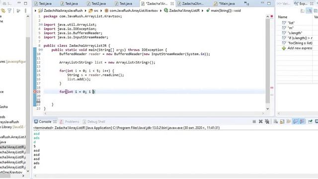The width and height of the screenshot is (318, 179).
Task: Open the Problems tab
Action: click(x=70, y=121)
